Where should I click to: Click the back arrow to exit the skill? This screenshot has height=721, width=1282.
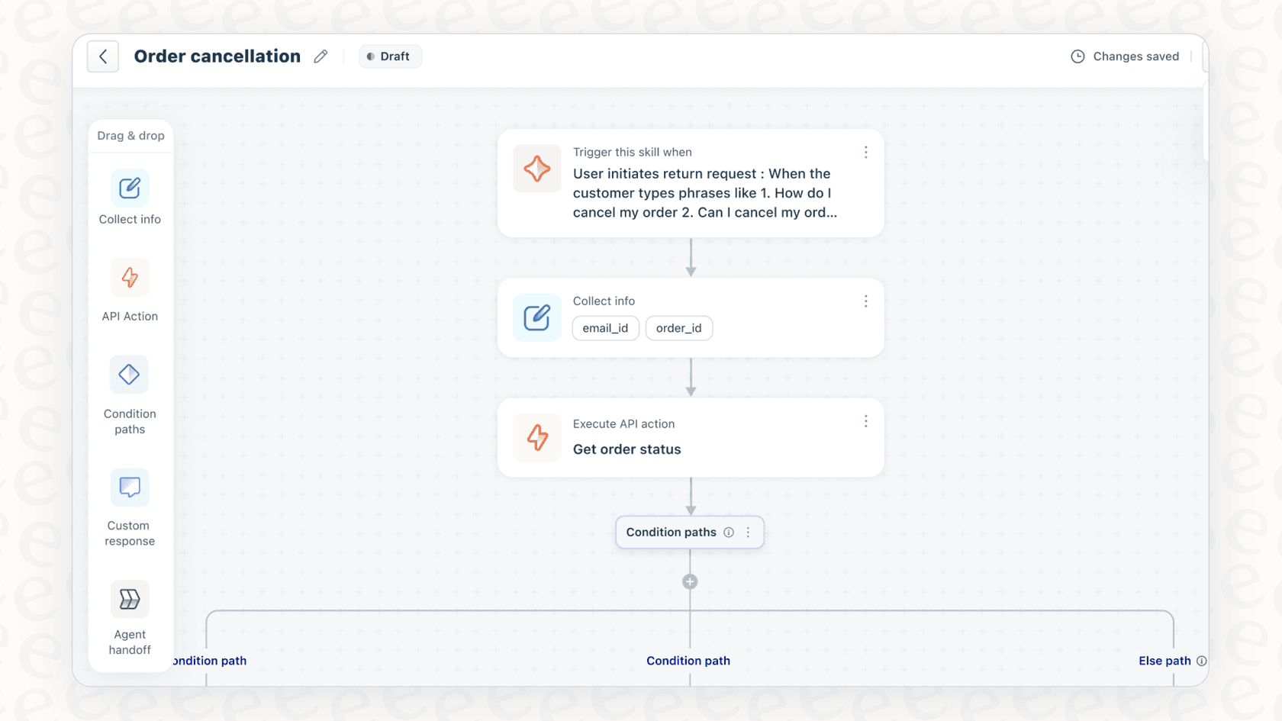click(x=103, y=56)
